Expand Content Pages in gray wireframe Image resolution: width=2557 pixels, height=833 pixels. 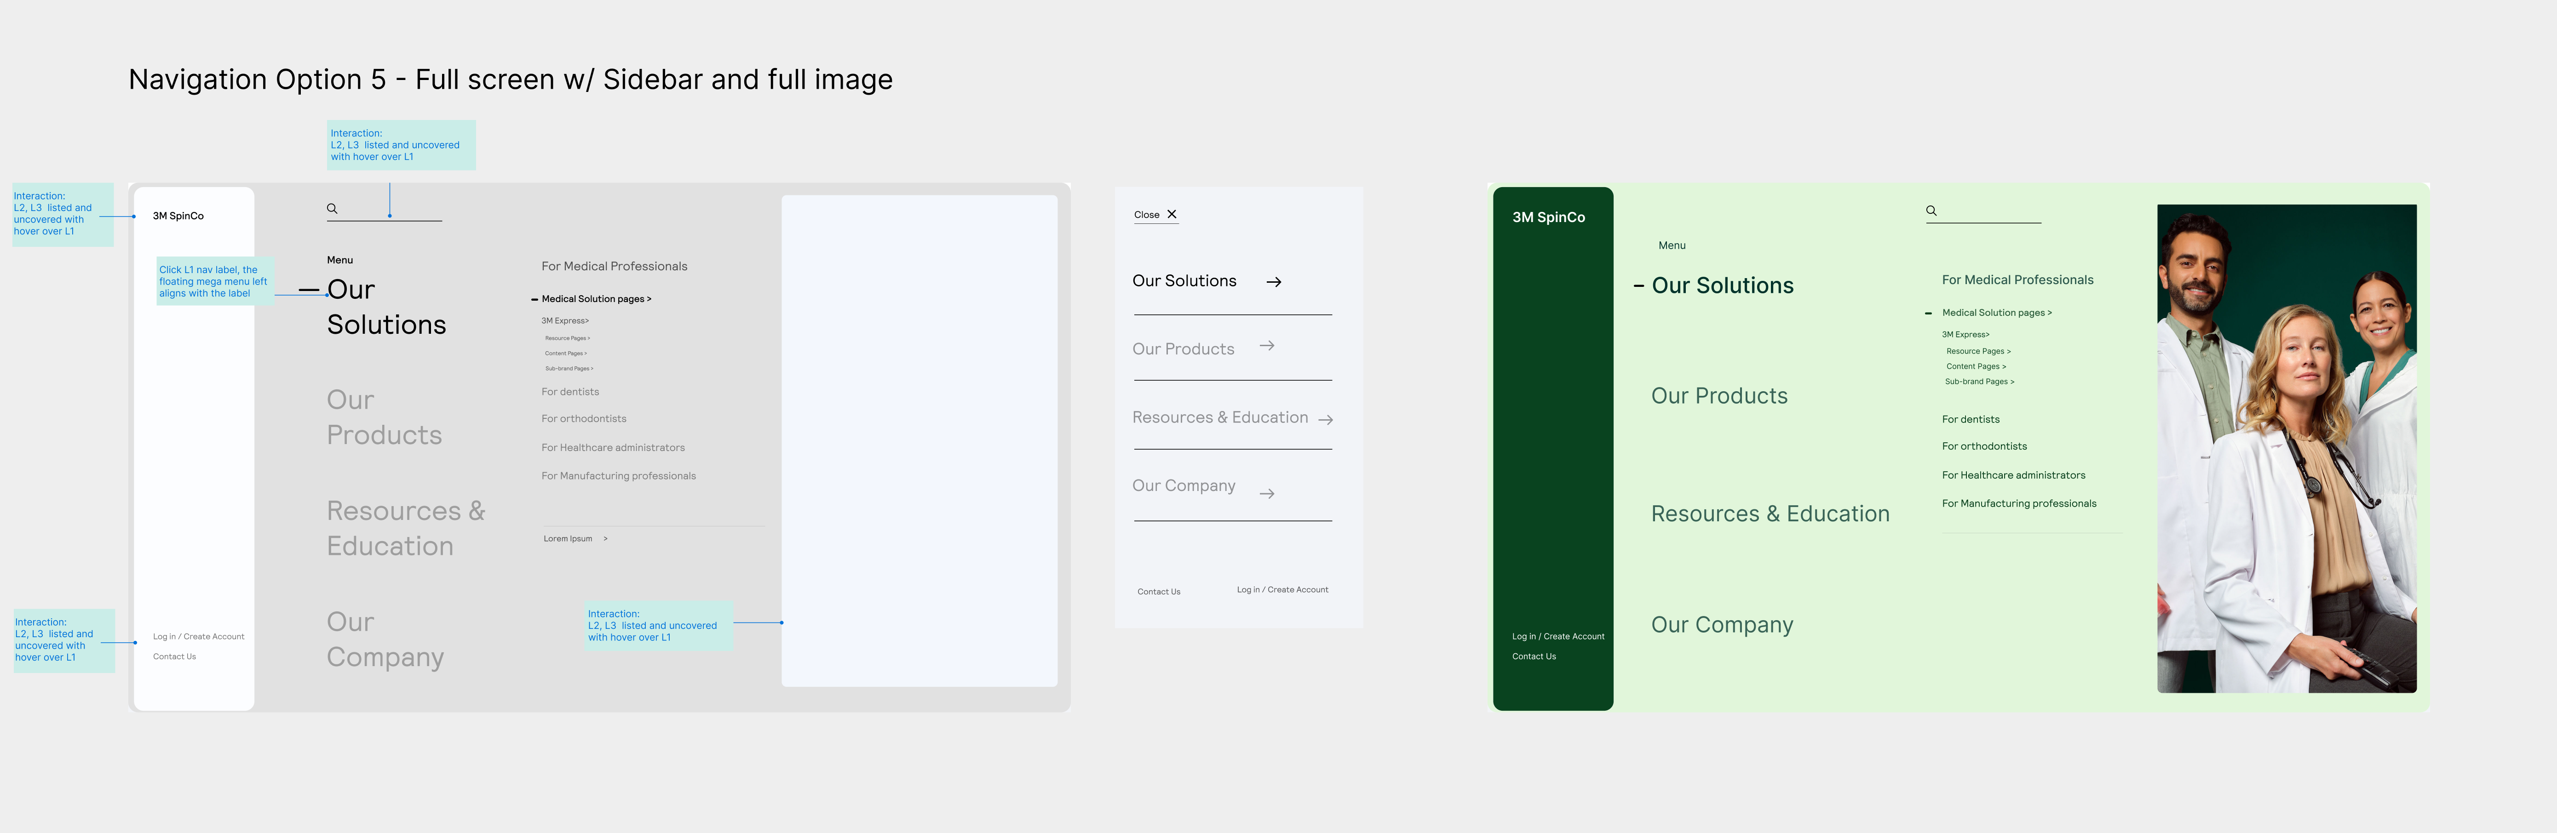pos(566,353)
